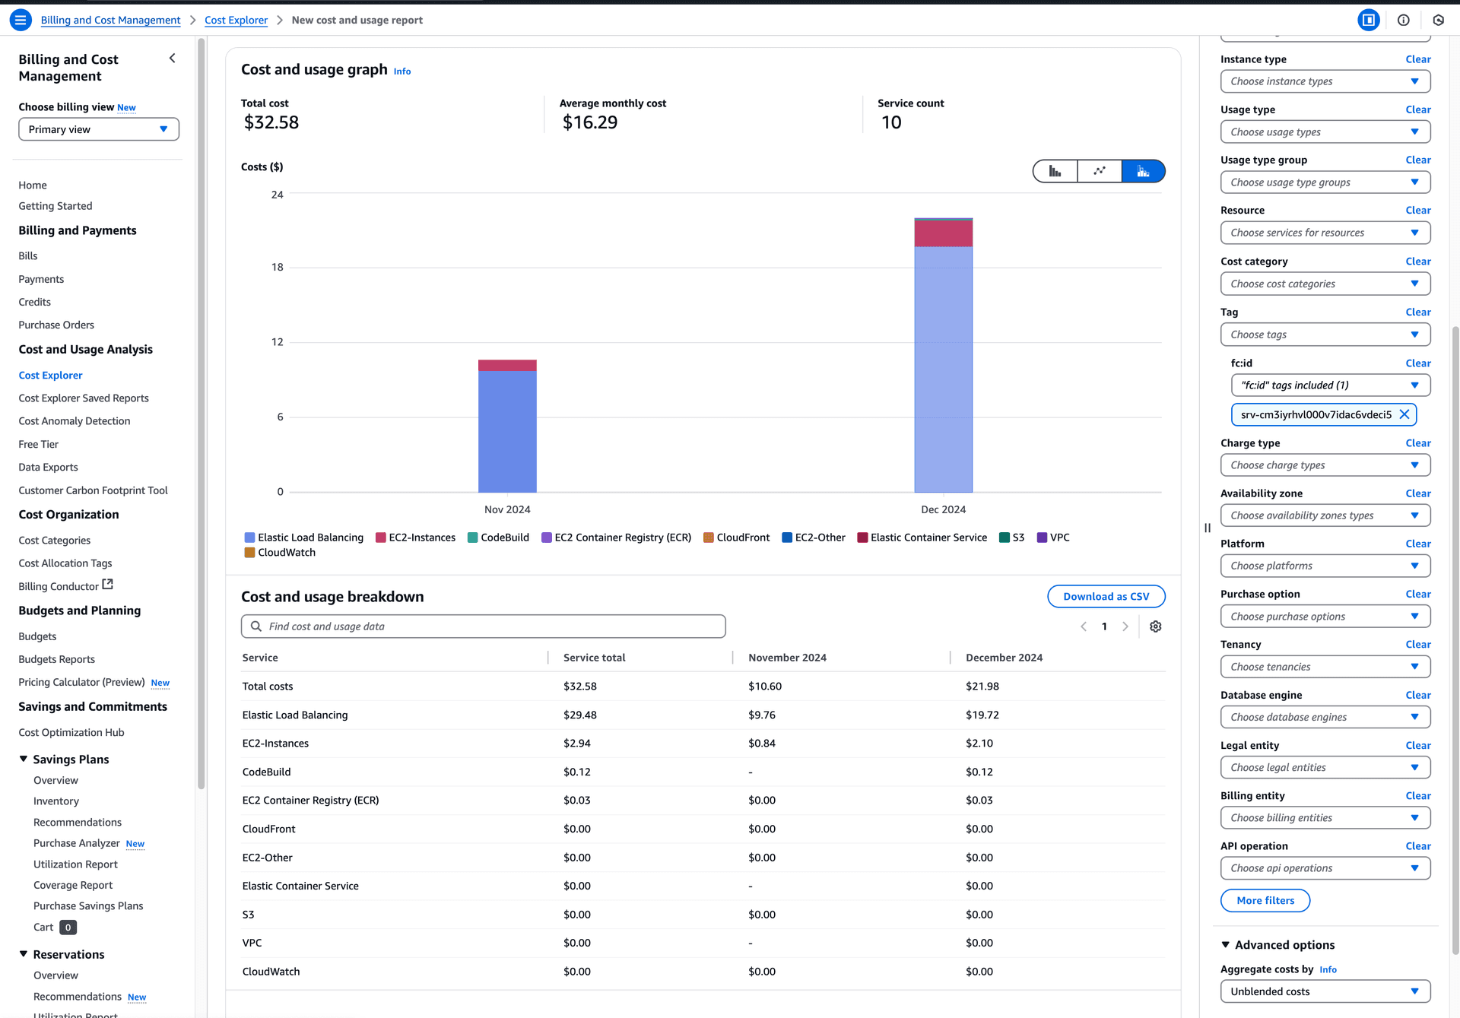Open Cost Allocation Tags page
1460x1018 pixels.
point(65,563)
